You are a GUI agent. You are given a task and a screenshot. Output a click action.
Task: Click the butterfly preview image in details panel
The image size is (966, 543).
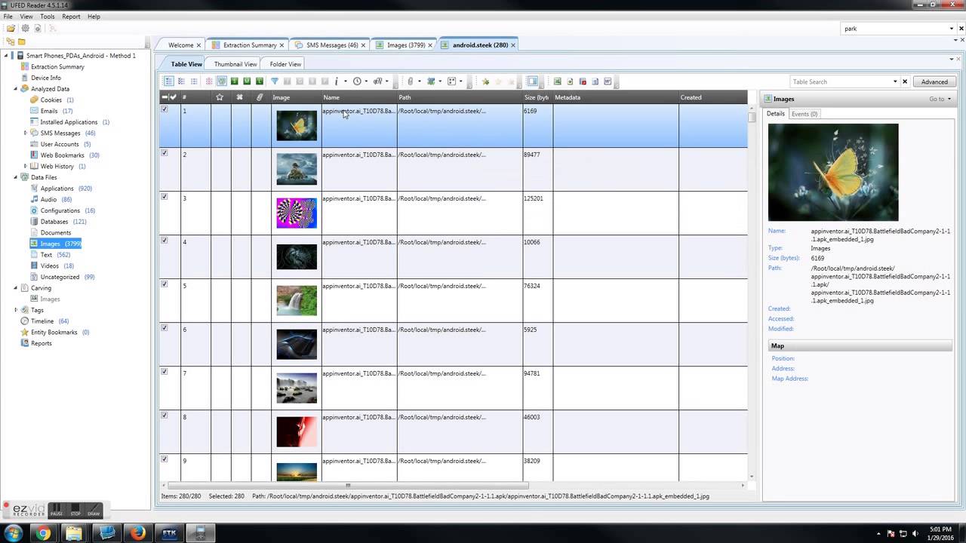[833, 172]
